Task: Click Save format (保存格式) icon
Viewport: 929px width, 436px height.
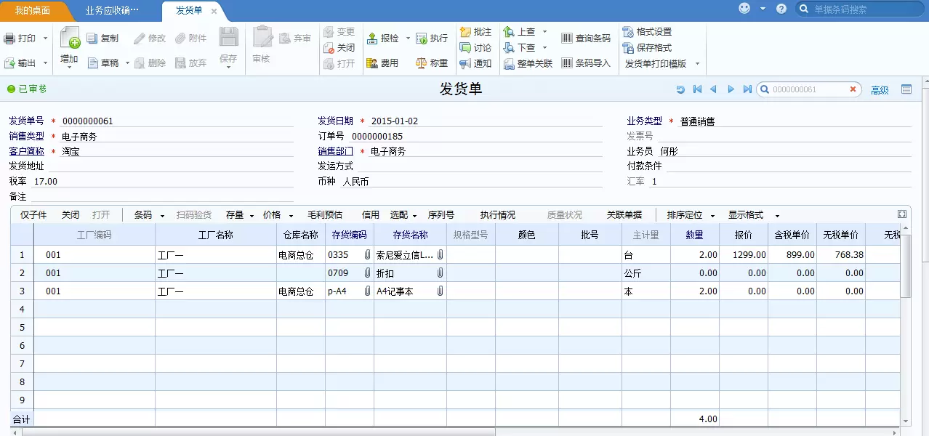Action: pyautogui.click(x=628, y=48)
